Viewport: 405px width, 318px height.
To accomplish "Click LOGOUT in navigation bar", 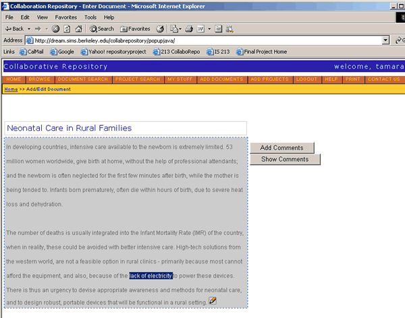I will click(306, 79).
